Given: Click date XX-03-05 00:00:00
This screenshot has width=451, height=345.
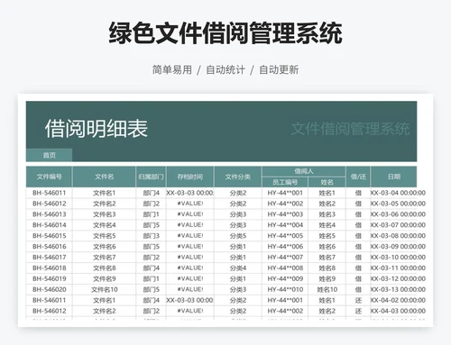Looking at the screenshot, I should 398,204.
